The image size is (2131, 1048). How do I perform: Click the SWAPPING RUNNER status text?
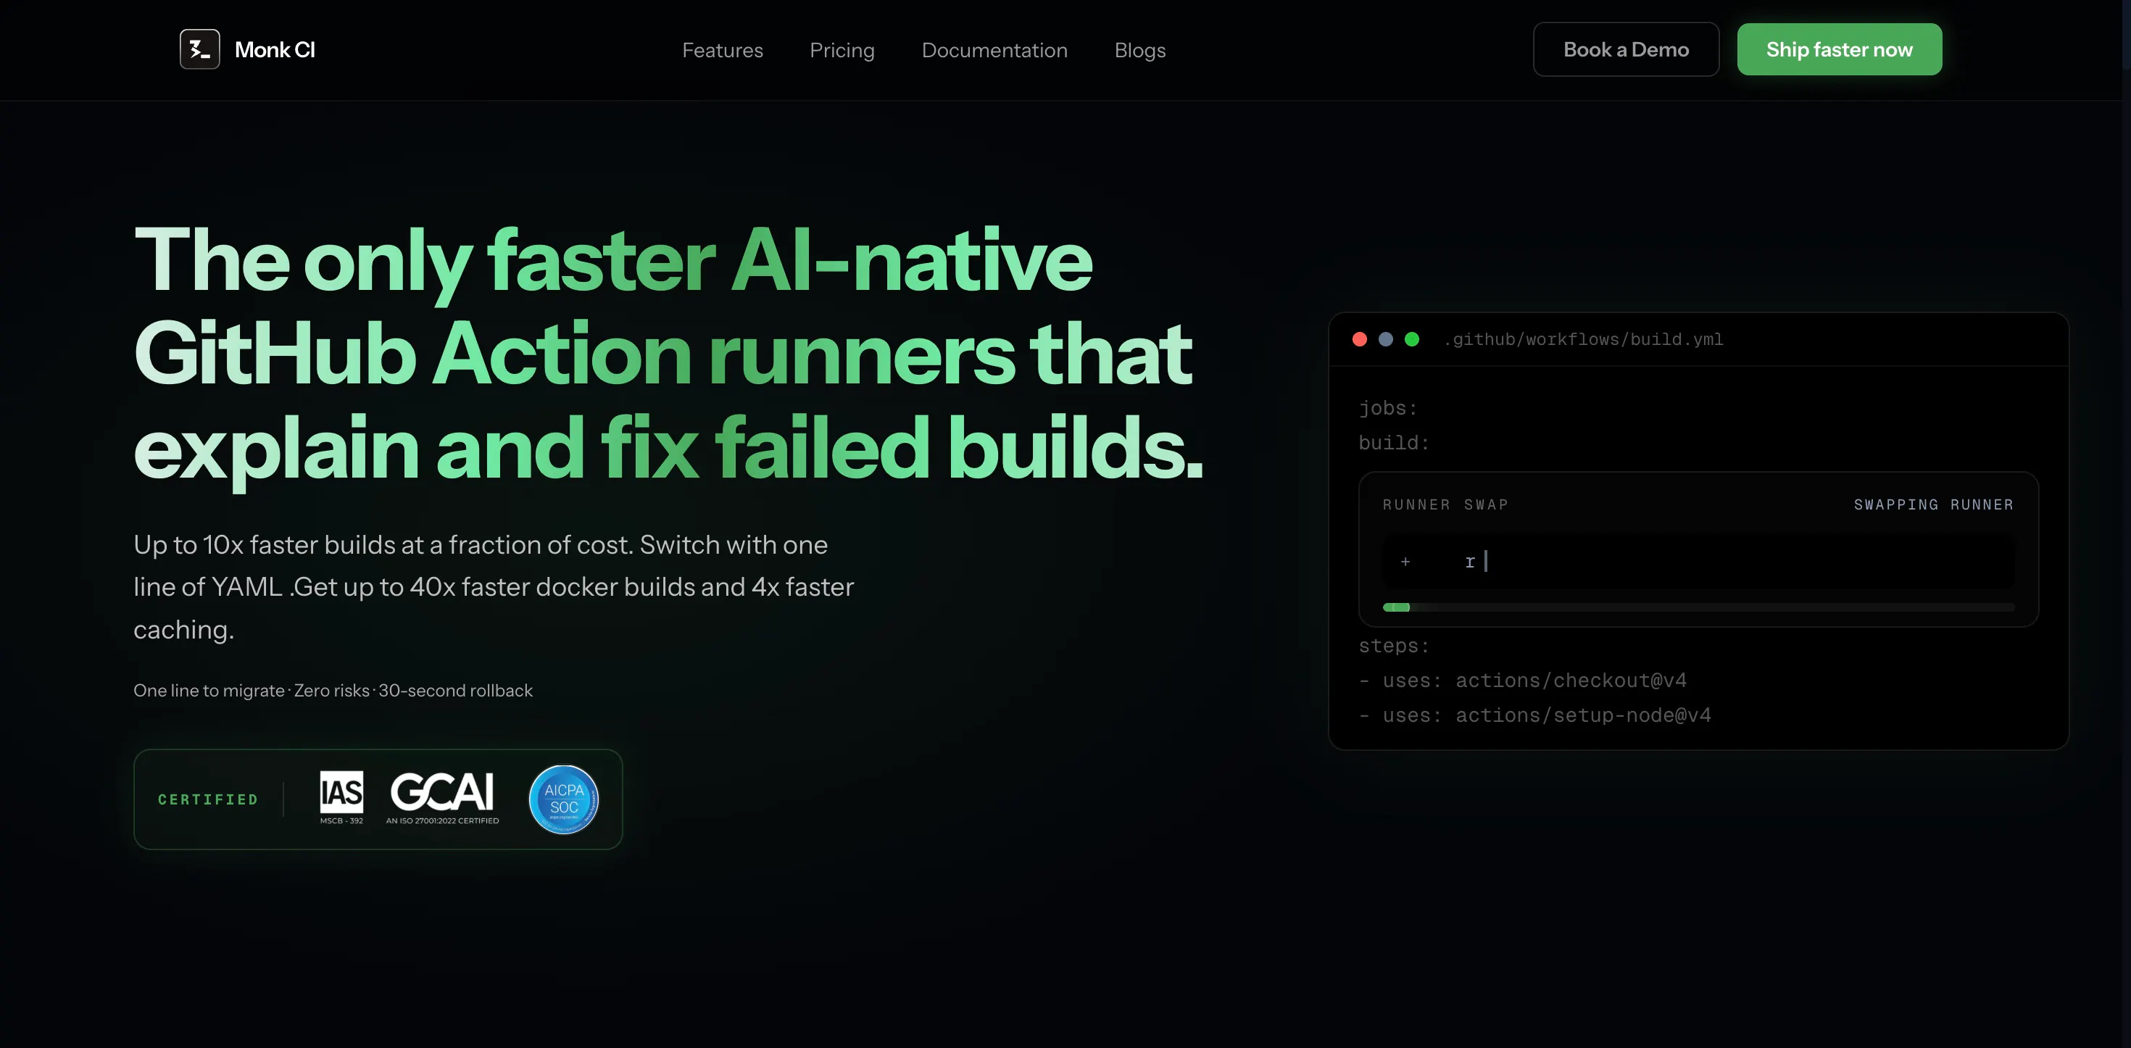pos(1933,504)
